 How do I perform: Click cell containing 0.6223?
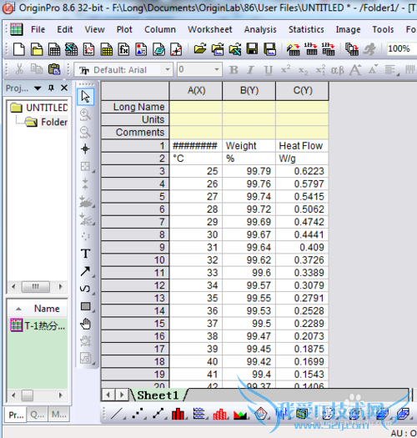click(302, 171)
